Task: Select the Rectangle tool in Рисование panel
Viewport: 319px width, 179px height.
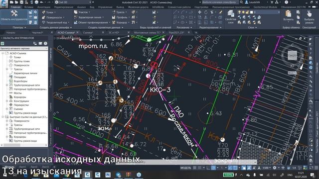Action: [x=190, y=17]
